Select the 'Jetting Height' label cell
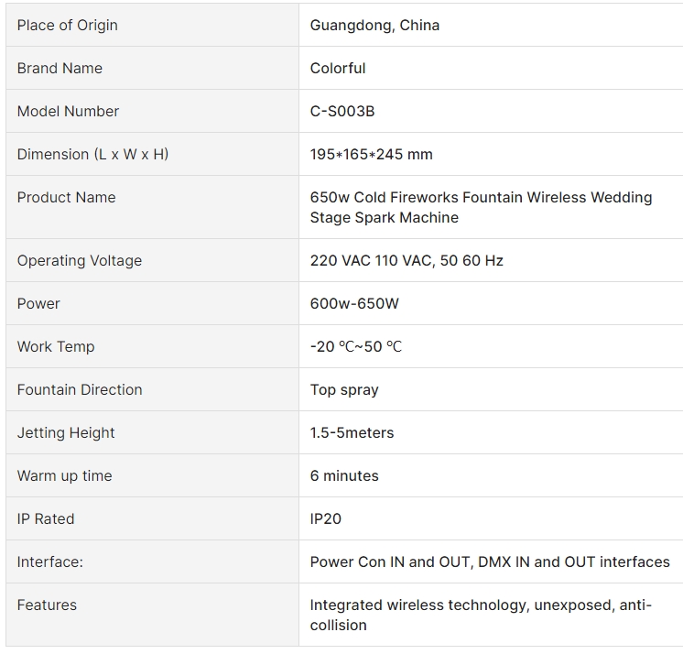 pos(153,432)
